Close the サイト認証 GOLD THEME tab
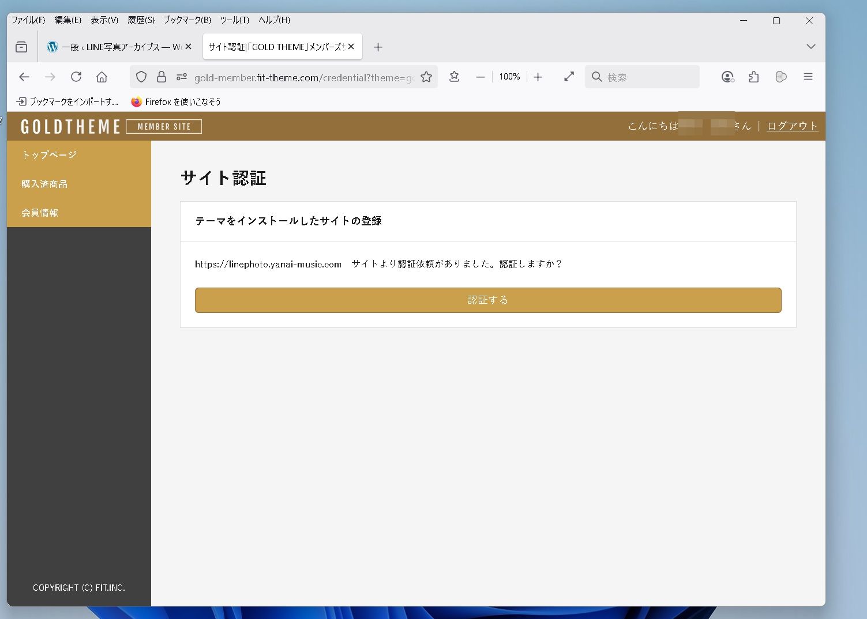Screen dimensions: 867x619 coord(351,47)
